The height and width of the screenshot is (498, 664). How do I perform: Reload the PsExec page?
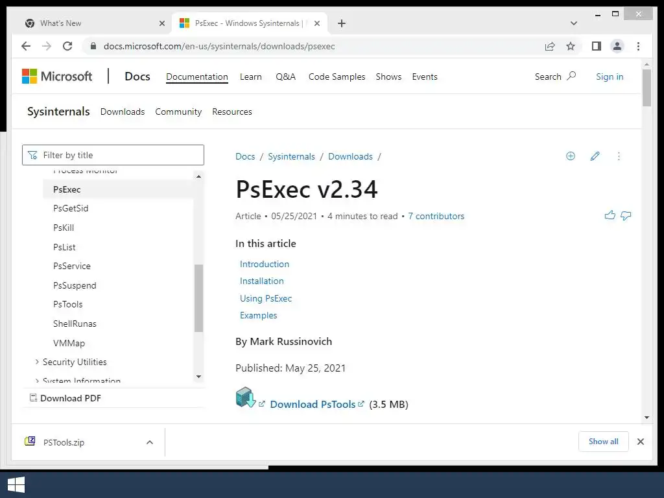tap(67, 46)
